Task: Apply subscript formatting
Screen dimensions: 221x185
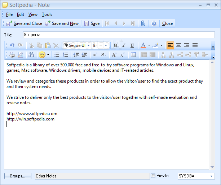Action: coord(103,54)
